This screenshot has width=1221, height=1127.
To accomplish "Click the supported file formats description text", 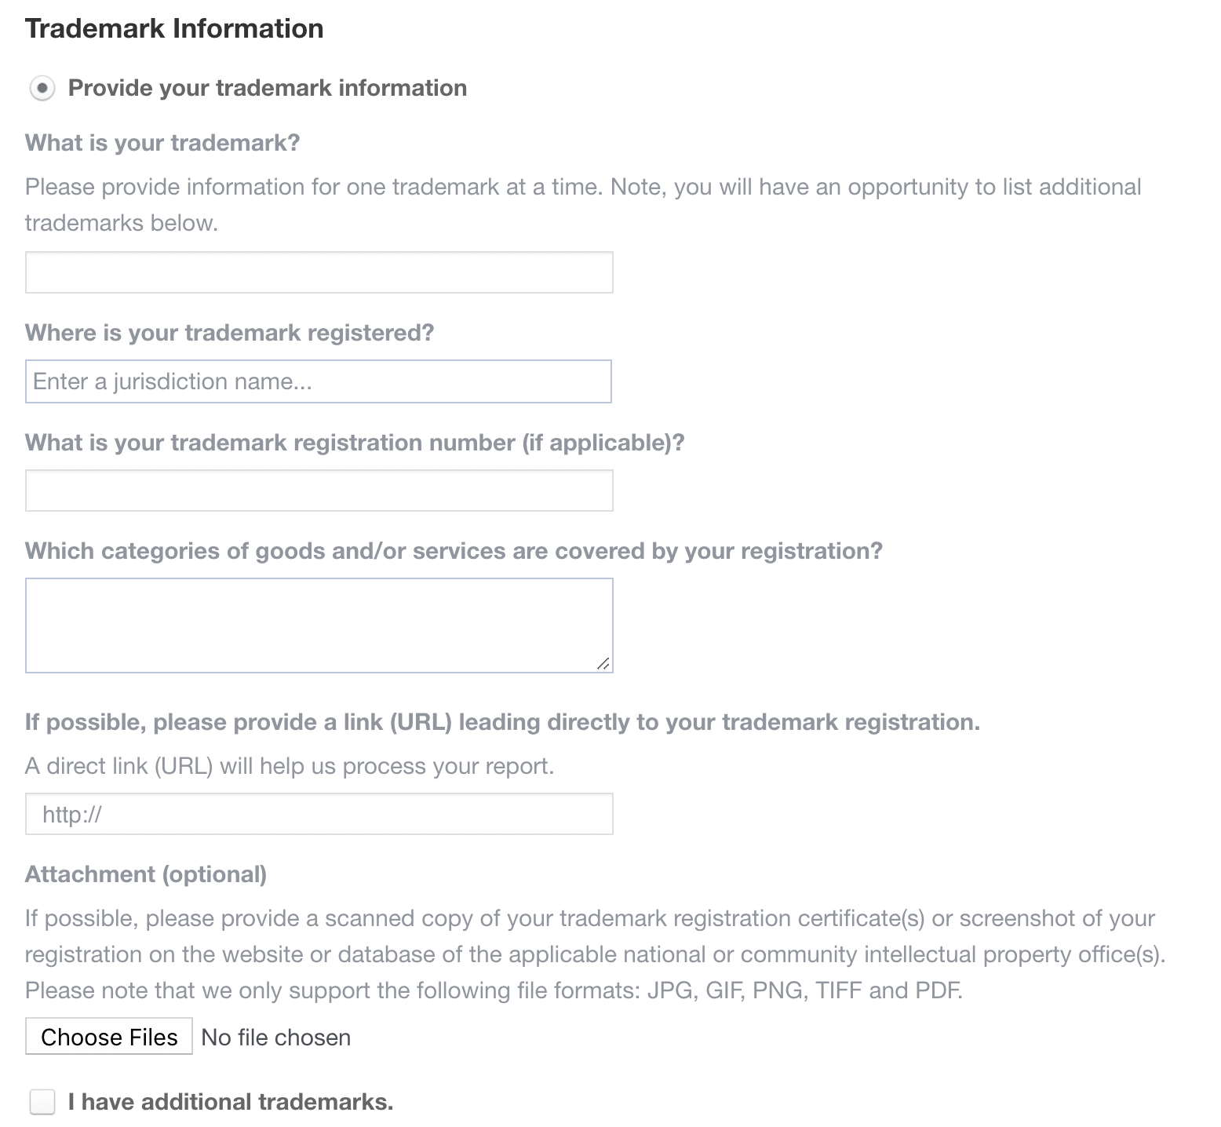I will click(x=493, y=990).
